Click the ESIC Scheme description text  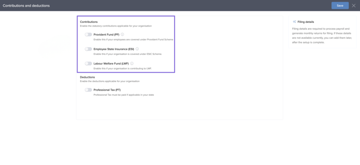[x=127, y=54]
